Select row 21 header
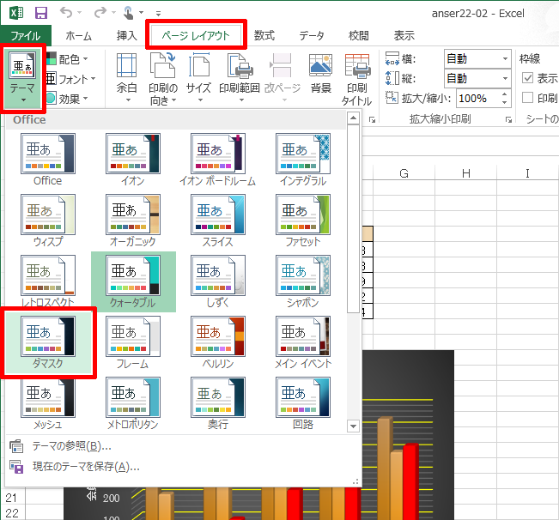This screenshot has width=559, height=520. coord(11,498)
